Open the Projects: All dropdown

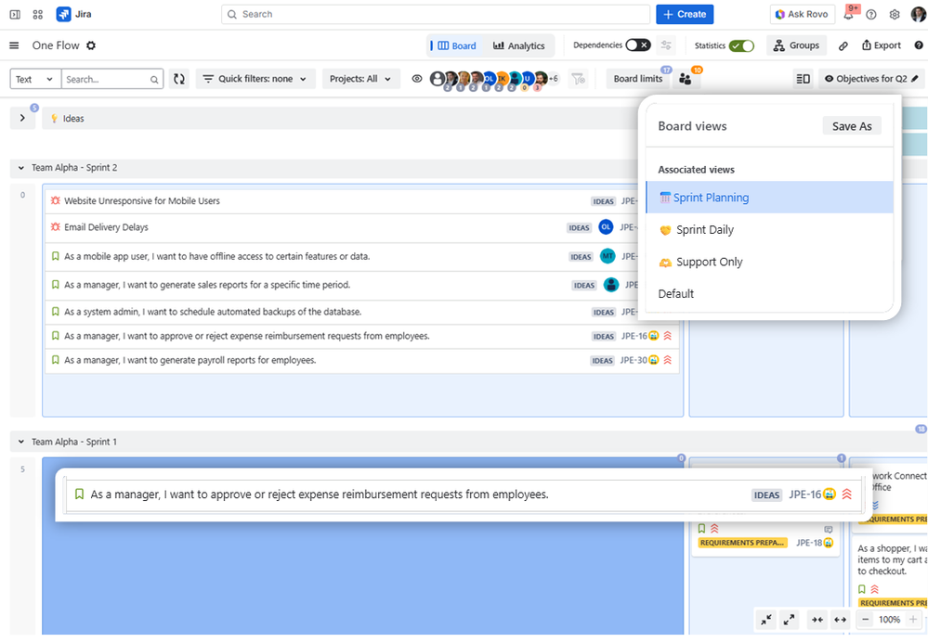(361, 79)
